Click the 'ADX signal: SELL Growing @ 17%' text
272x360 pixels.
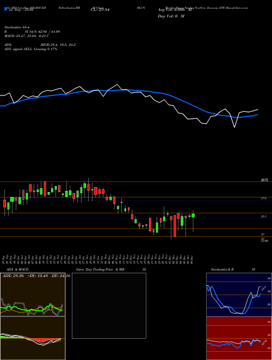click(30, 49)
